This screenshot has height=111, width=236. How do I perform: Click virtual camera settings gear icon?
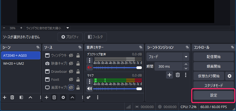click(230, 76)
